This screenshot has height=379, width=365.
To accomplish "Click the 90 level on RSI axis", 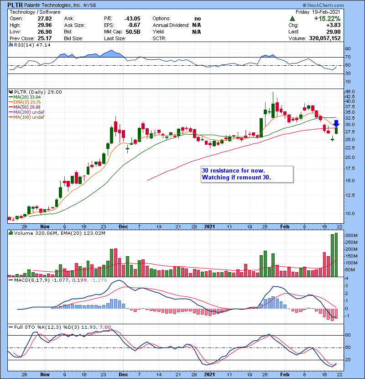I will pos(348,48).
